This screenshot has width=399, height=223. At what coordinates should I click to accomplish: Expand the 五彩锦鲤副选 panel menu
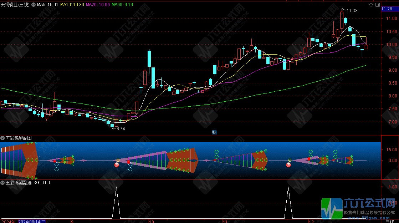coord(3,183)
